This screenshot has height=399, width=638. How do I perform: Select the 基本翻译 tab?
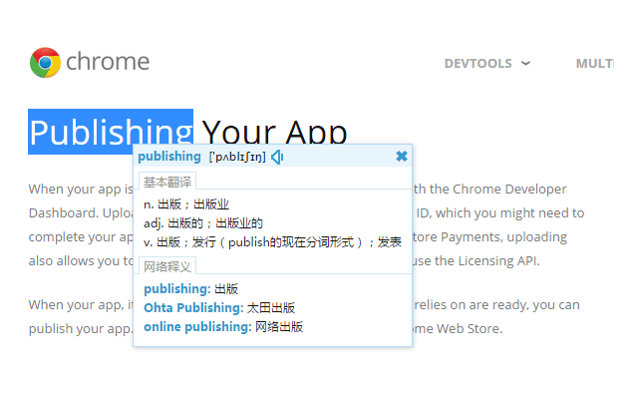(167, 182)
